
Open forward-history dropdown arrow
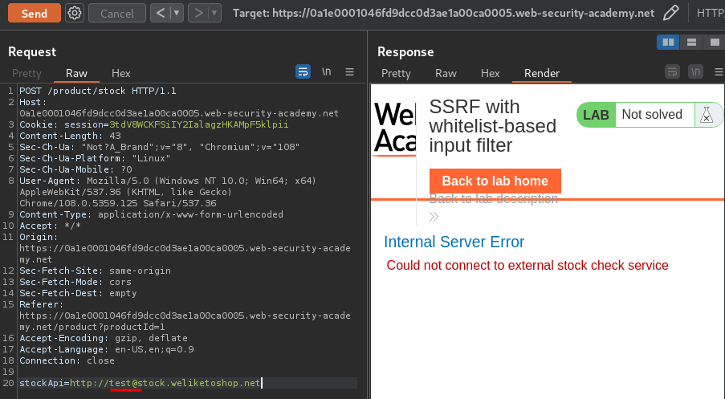[x=214, y=13]
